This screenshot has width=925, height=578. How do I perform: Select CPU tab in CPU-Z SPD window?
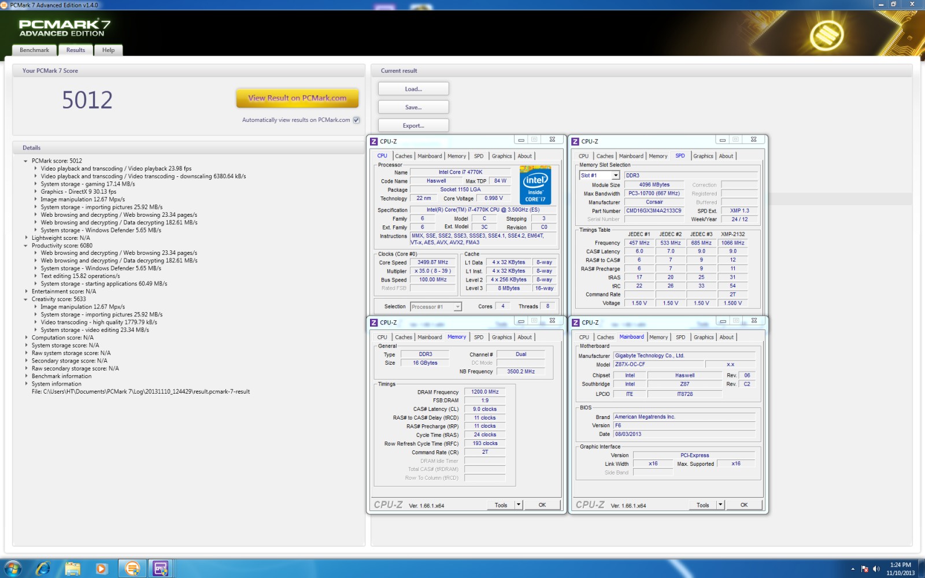click(583, 156)
